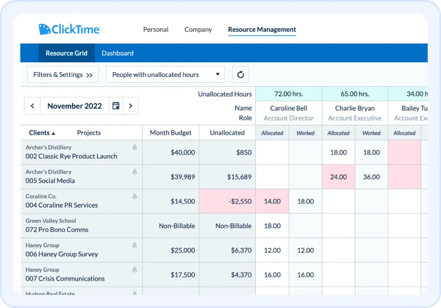The height and width of the screenshot is (308, 441).
Task: Click bell icon for 004 Coraline PR Services
Action: click(135, 196)
